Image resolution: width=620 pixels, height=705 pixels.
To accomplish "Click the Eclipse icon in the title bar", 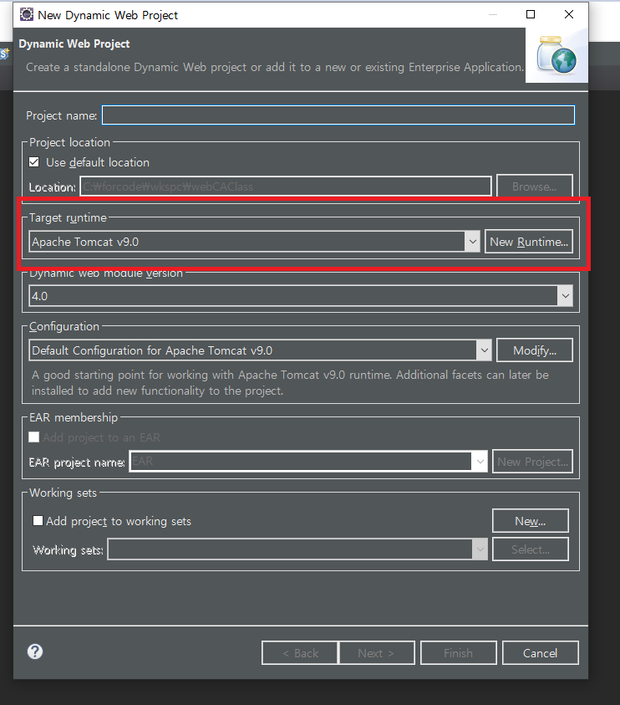I will pos(27,14).
